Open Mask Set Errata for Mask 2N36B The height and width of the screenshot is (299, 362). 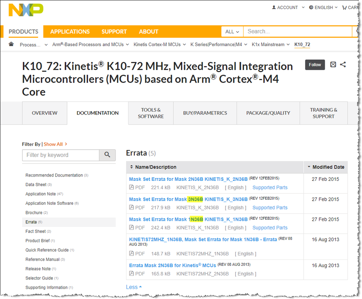coord(188,179)
